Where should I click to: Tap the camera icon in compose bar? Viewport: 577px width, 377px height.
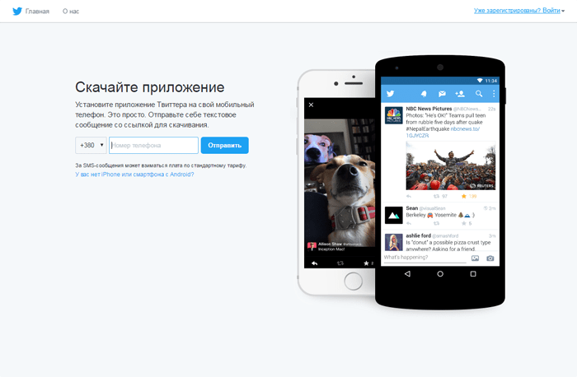(490, 258)
